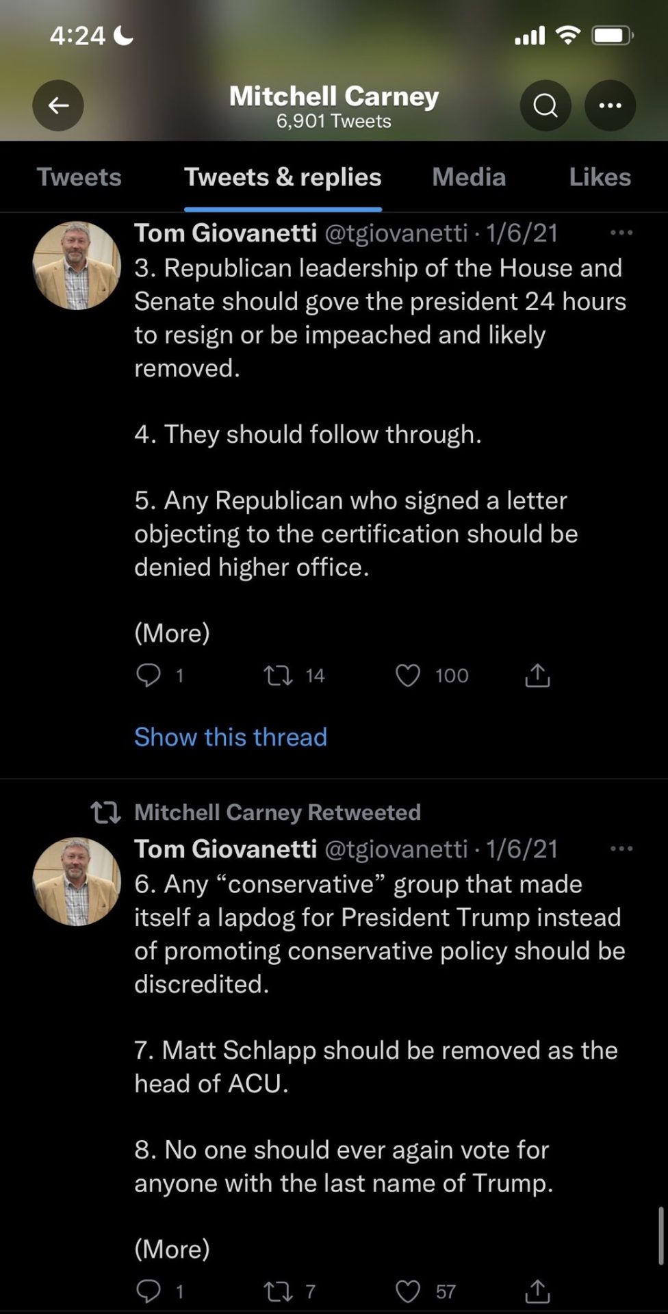Screen dimensions: 668x1314
Task: Click the scroll indicator at right edge
Action: tap(660, 1236)
